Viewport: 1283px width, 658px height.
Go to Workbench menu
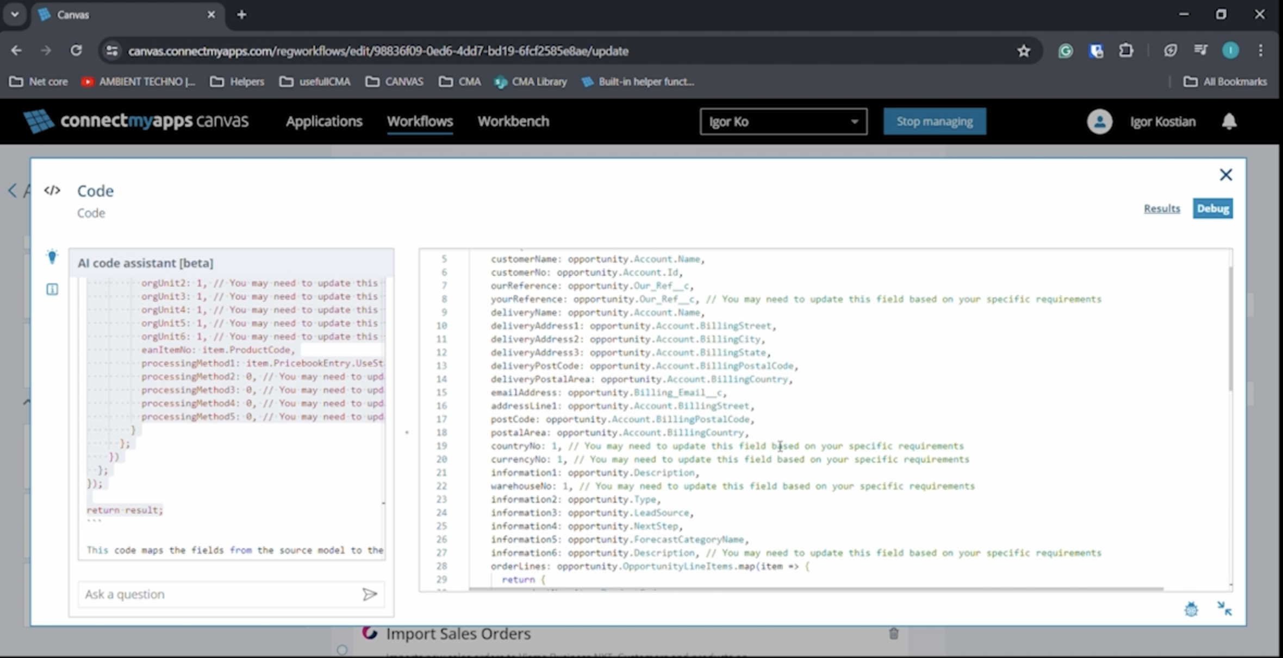(513, 121)
